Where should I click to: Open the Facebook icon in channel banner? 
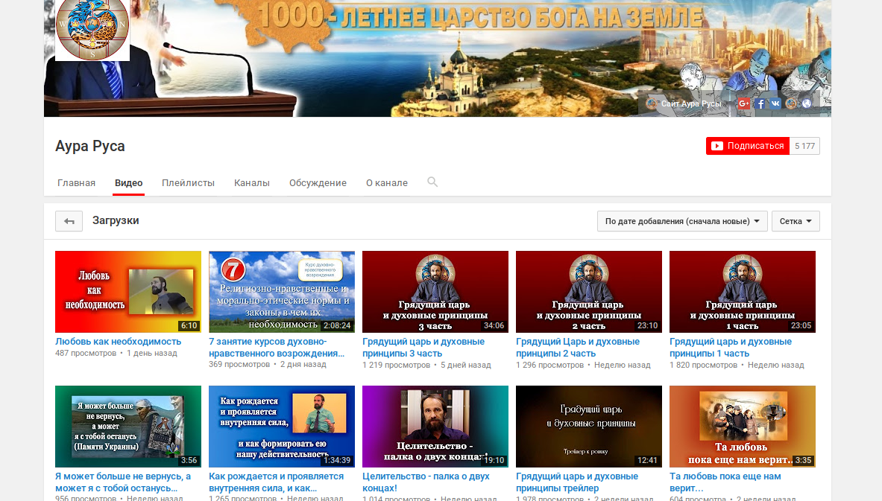[x=760, y=104]
